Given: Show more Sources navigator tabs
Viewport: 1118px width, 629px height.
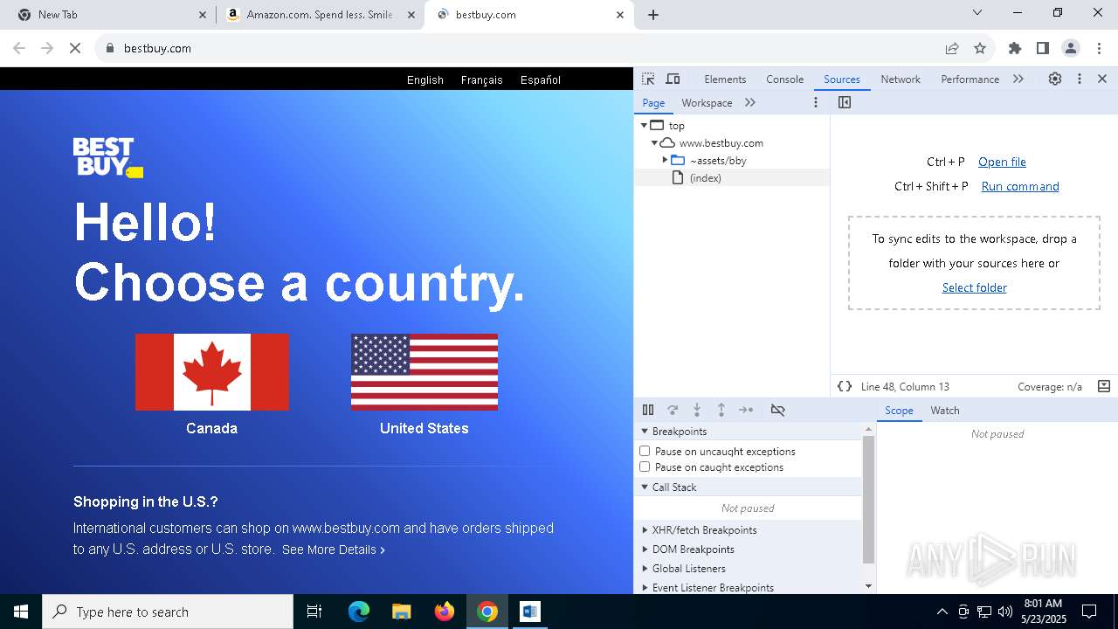Looking at the screenshot, I should point(750,102).
